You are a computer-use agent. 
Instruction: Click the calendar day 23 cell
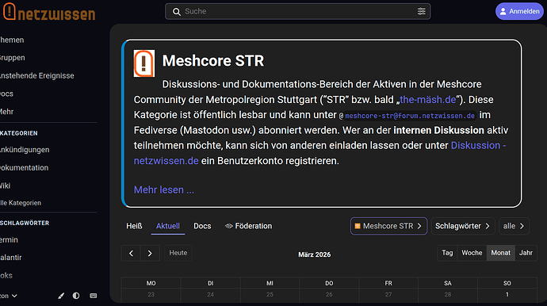(151, 295)
